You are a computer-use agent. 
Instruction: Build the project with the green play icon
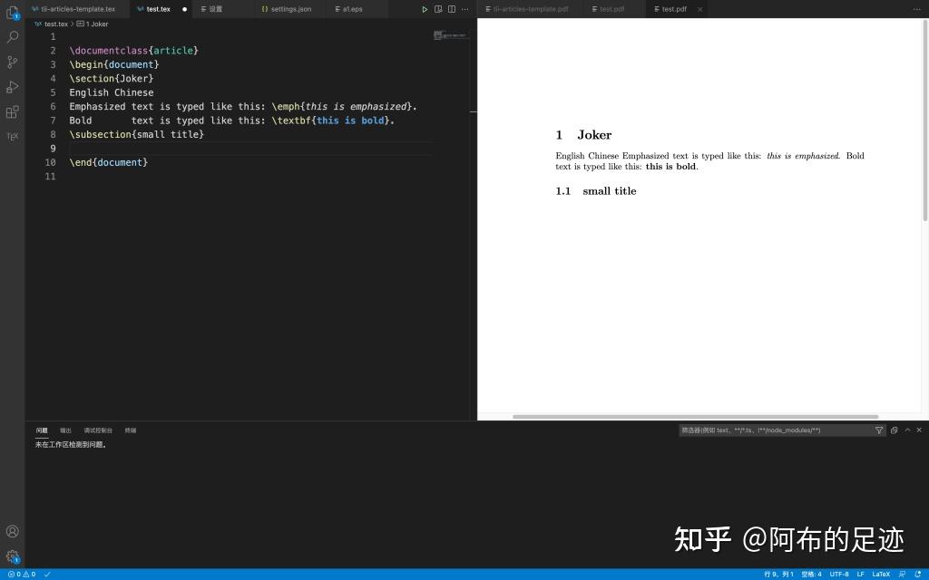[x=424, y=9]
